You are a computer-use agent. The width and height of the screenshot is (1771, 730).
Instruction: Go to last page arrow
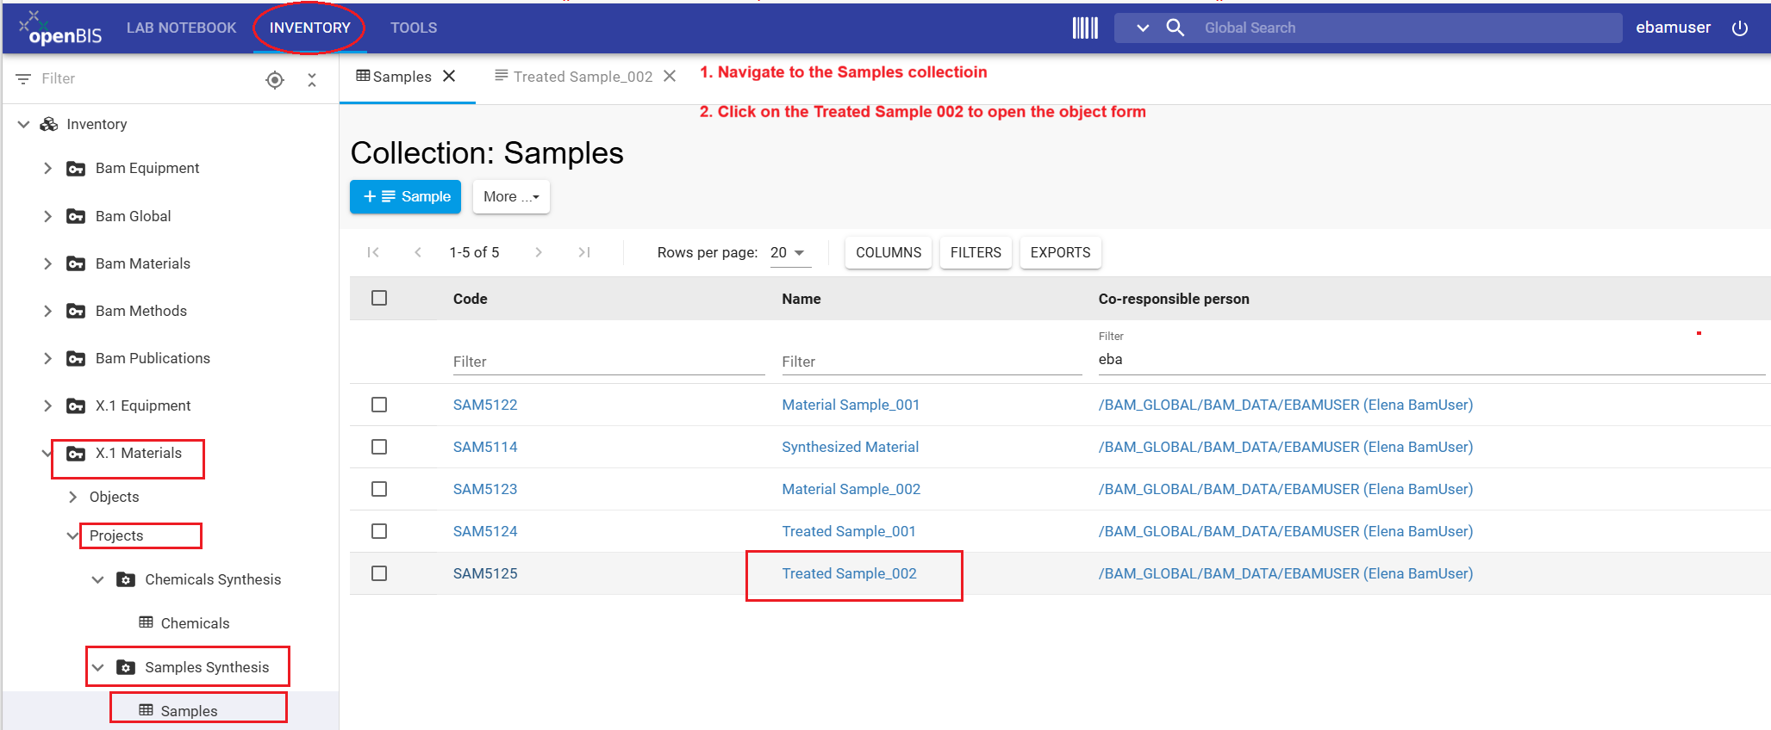click(584, 252)
